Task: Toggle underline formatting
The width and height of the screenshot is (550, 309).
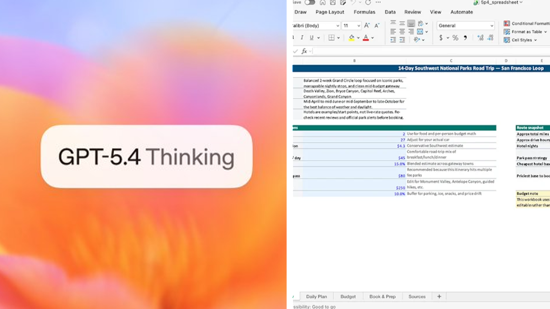Action: pos(311,37)
